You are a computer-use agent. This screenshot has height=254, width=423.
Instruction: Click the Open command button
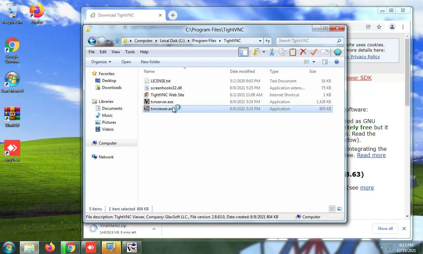point(126,62)
